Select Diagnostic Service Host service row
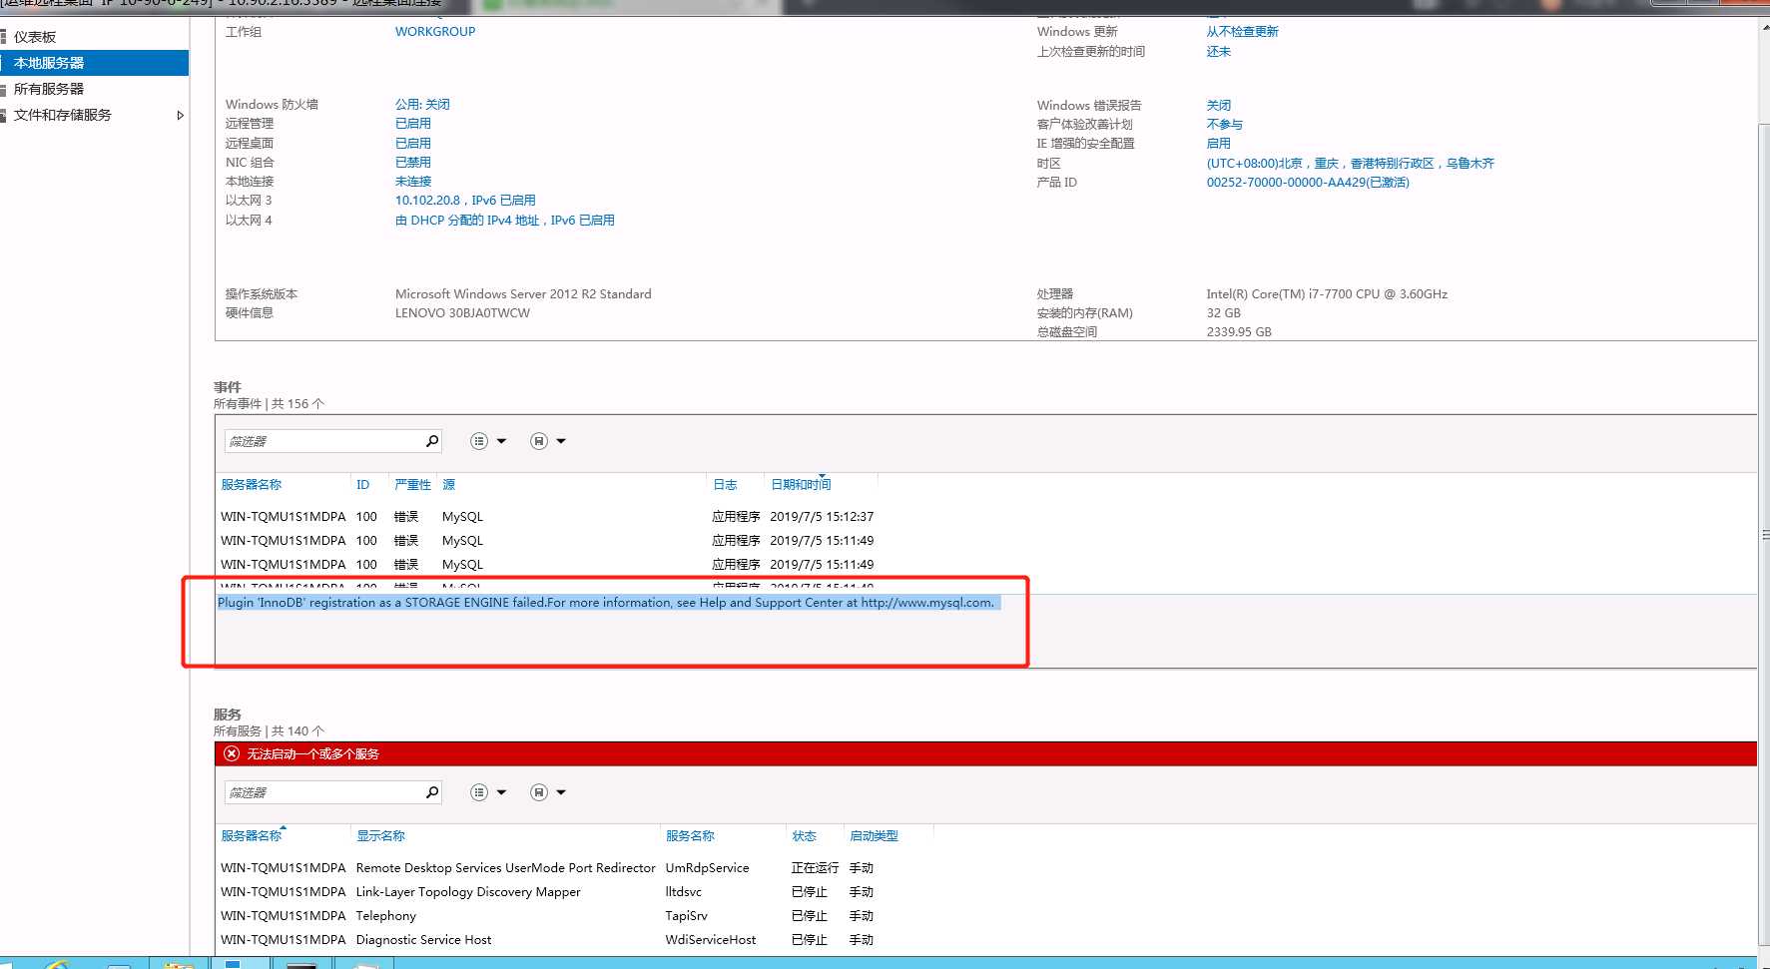The image size is (1770, 969). [547, 940]
